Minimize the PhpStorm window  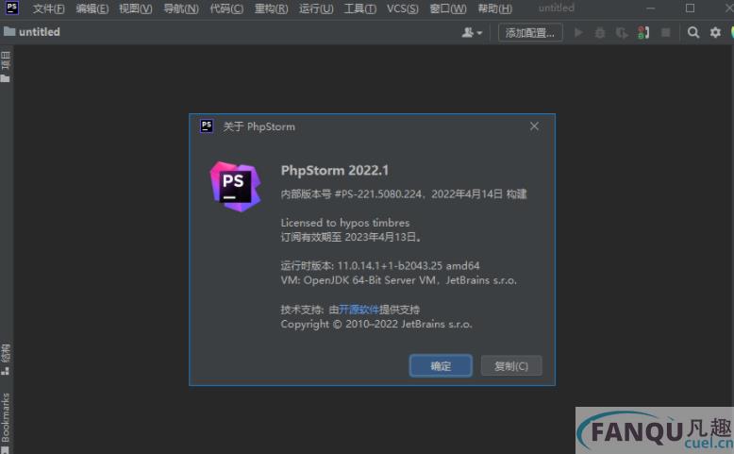651,8
